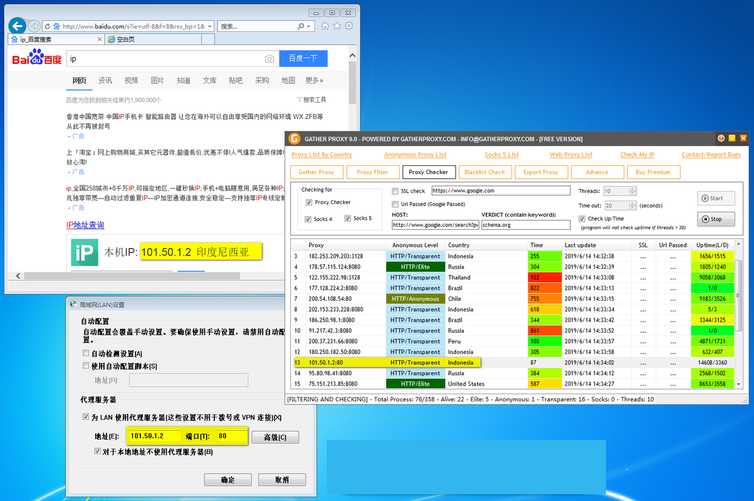Select the 图片 Baidu search category
The height and width of the screenshot is (501, 754).
point(157,80)
